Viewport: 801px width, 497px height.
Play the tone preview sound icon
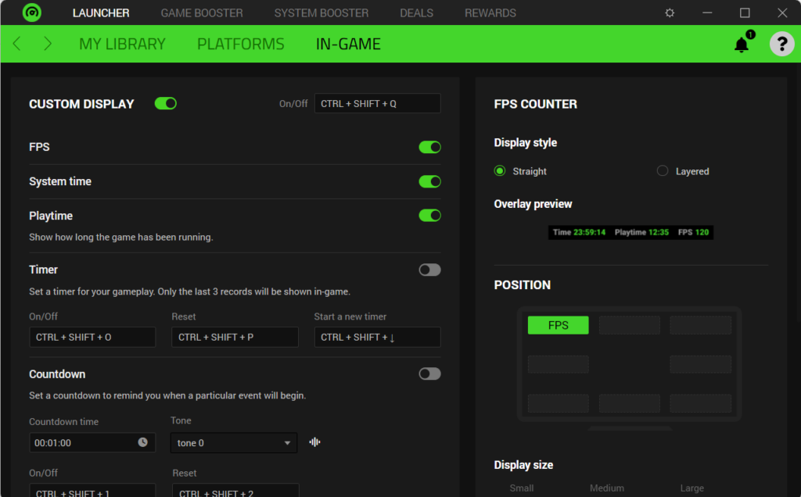click(314, 442)
